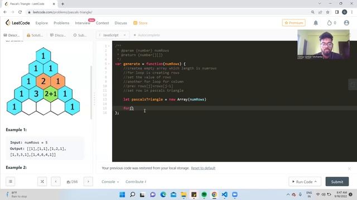Open Zoom from taskbar
Viewport: 357px width, 200px height.
pyautogui.click(x=235, y=194)
